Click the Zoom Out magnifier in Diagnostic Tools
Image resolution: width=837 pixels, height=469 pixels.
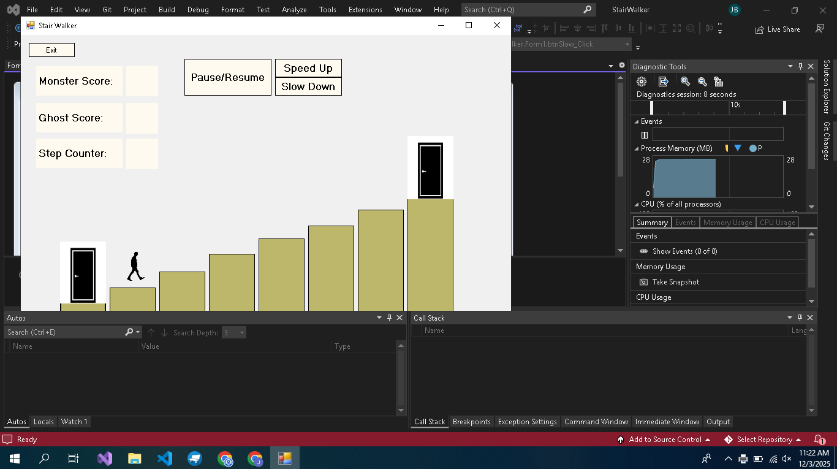click(x=702, y=82)
